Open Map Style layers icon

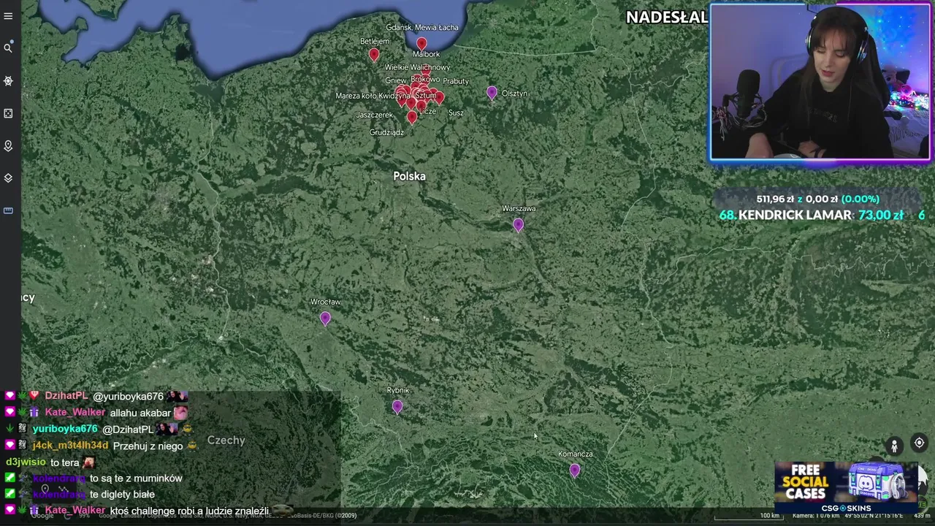pos(8,178)
